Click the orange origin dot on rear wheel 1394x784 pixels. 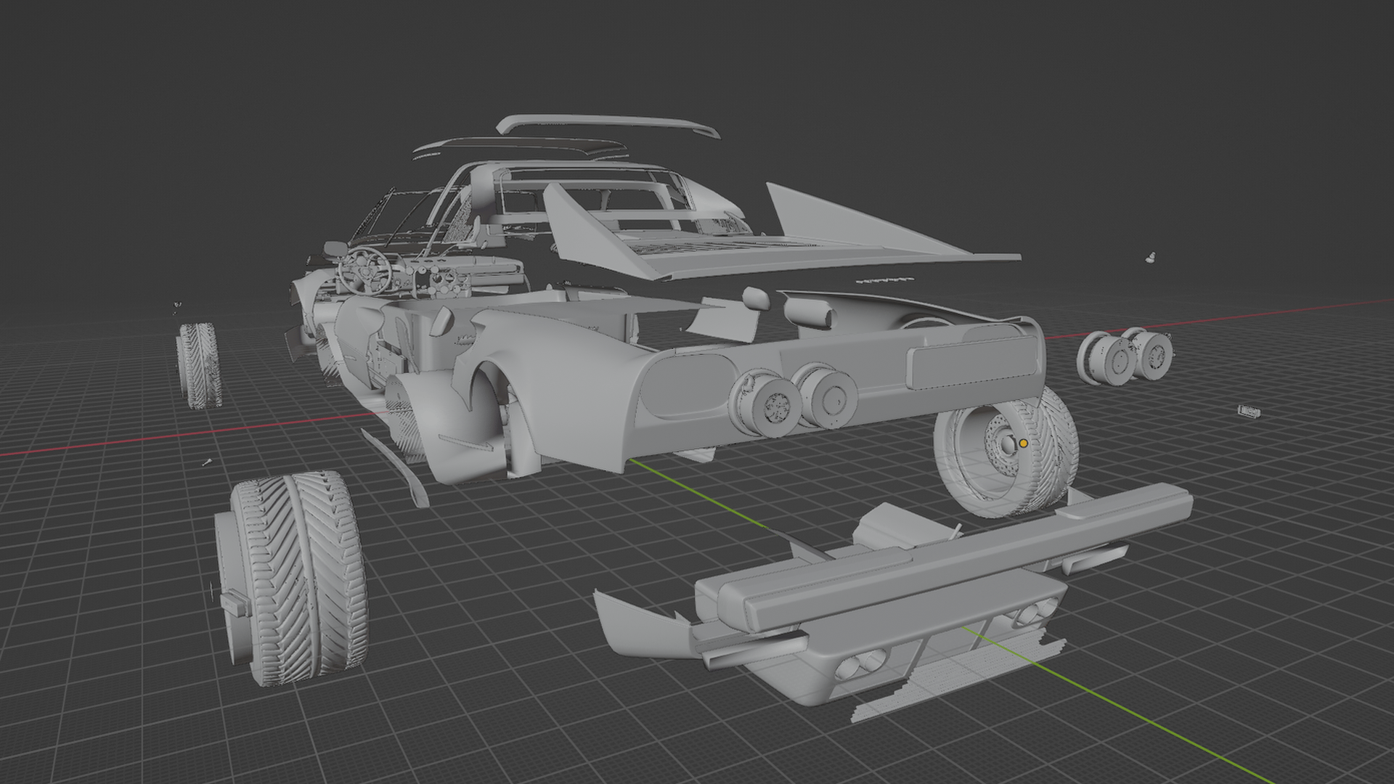(x=1023, y=443)
